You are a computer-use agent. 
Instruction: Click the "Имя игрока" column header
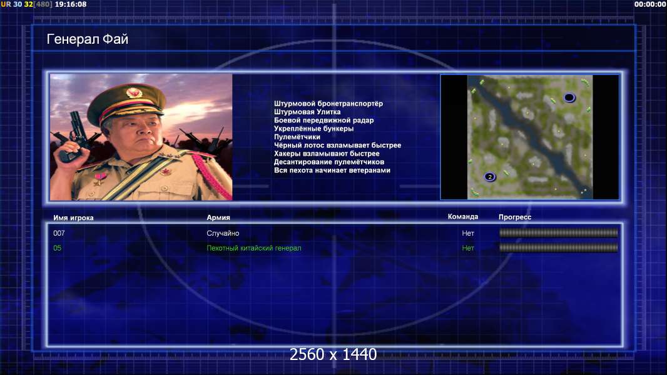pos(73,217)
